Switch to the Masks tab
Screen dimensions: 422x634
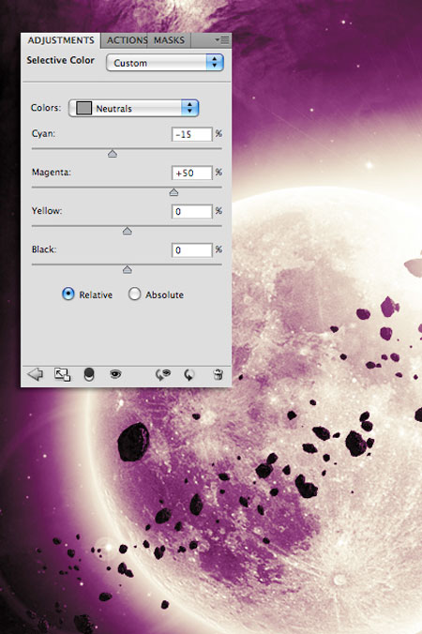point(169,40)
